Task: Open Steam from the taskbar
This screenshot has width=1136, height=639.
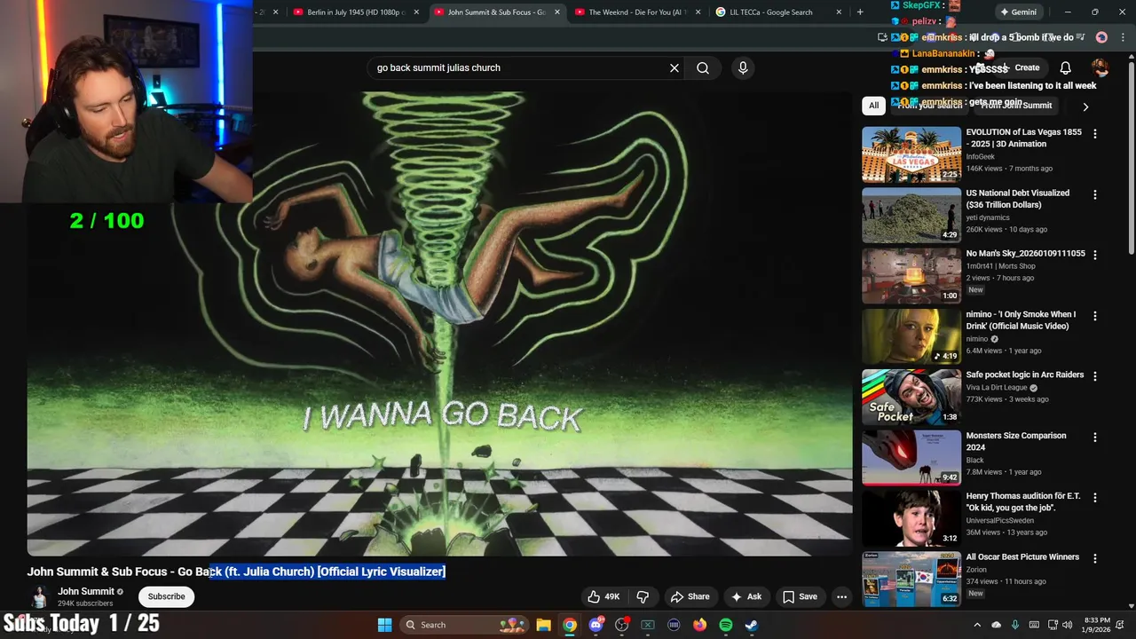Action: pos(752,625)
